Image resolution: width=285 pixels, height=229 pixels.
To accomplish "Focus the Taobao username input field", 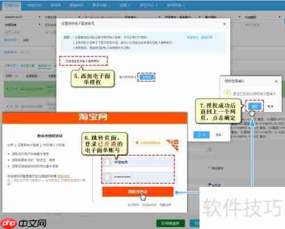I will click(x=142, y=162).
